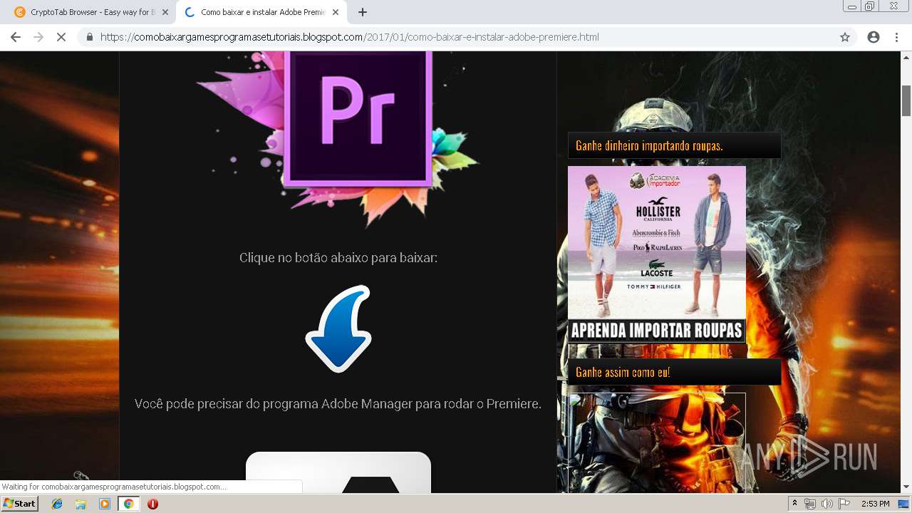Click the browser forward arrow
The width and height of the screenshot is (912, 513).
coord(38,37)
